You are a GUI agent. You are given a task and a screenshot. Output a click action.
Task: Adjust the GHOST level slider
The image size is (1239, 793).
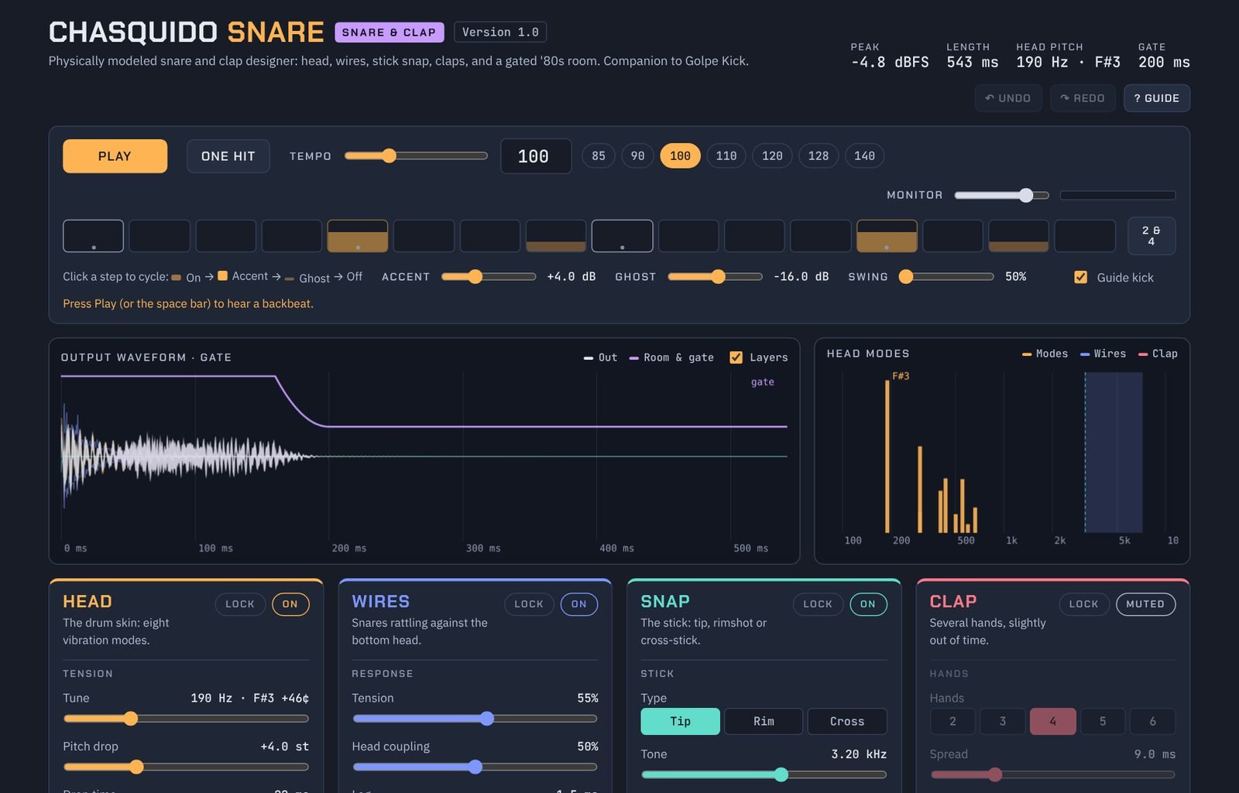(716, 277)
